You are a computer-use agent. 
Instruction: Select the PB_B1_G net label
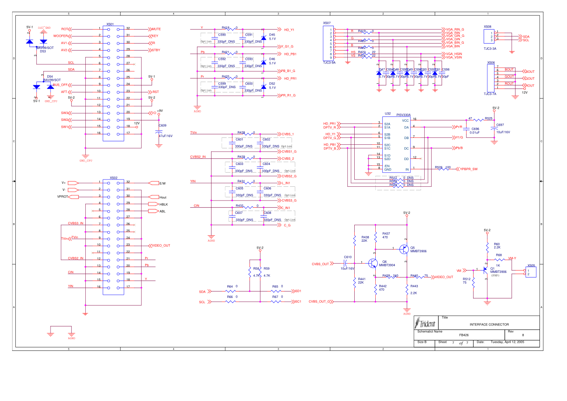pyautogui.click(x=288, y=71)
